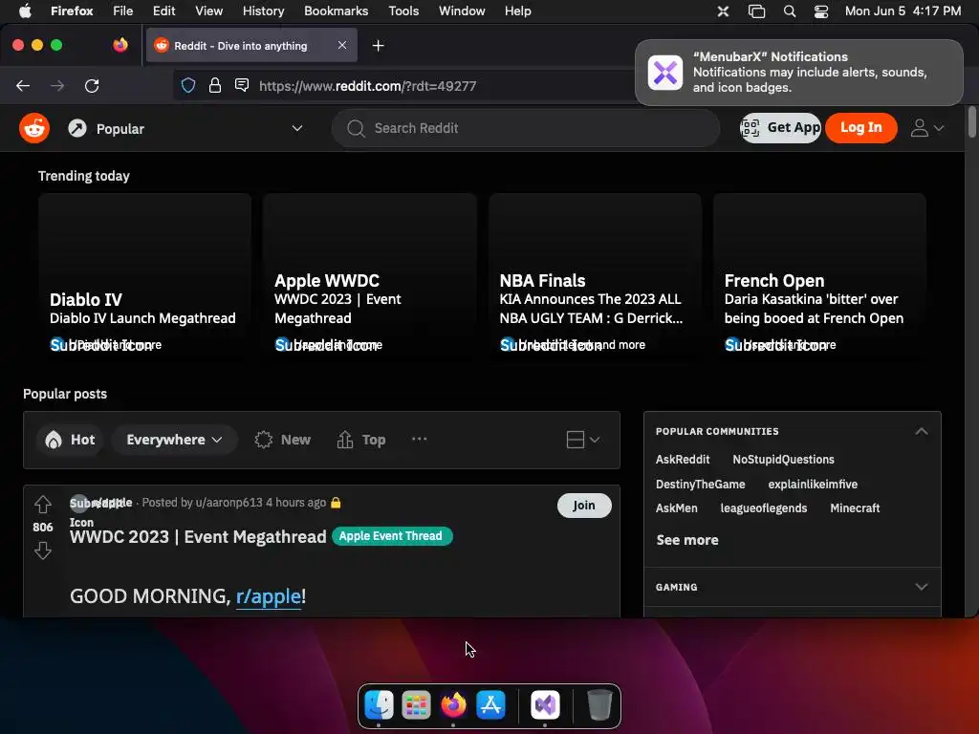979x734 pixels.
Task: Open the Minecraft community link
Action: click(x=855, y=508)
